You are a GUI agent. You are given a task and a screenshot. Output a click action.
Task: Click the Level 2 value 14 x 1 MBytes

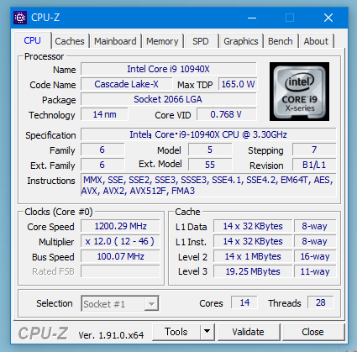[x=253, y=256]
